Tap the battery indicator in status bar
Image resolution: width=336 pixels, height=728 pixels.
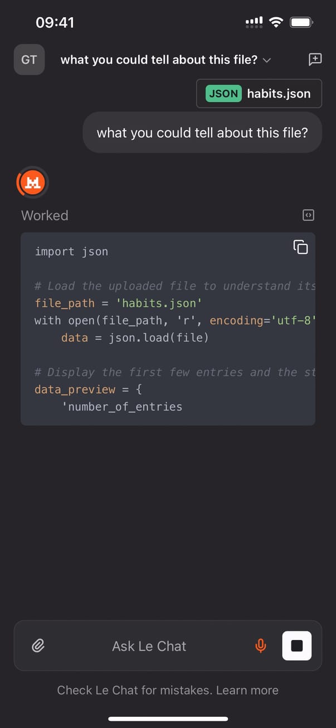pos(301,22)
